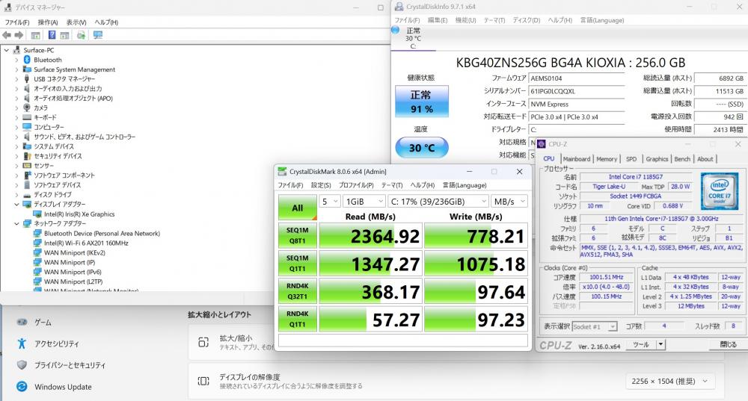Collapse the ディスプレイ アダプター tree node
The image size is (748, 401).
(17, 204)
